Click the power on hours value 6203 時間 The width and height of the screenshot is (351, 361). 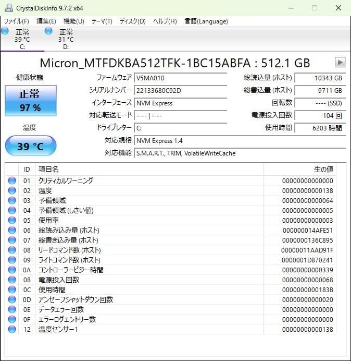coord(320,128)
